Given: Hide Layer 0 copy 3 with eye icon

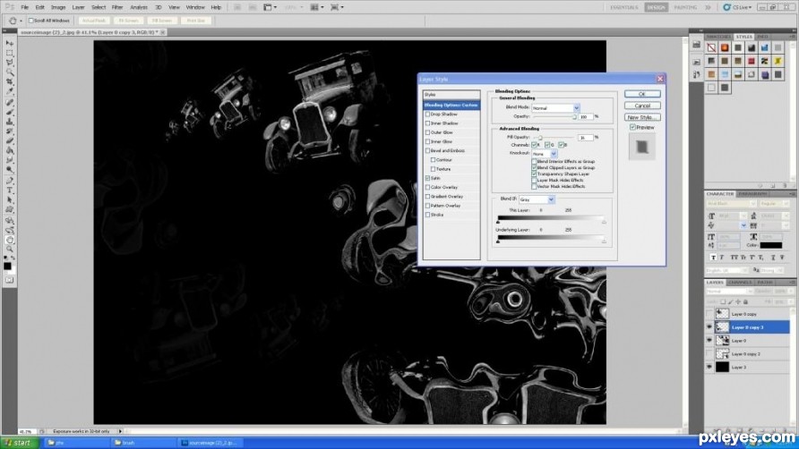Looking at the screenshot, I should point(709,327).
